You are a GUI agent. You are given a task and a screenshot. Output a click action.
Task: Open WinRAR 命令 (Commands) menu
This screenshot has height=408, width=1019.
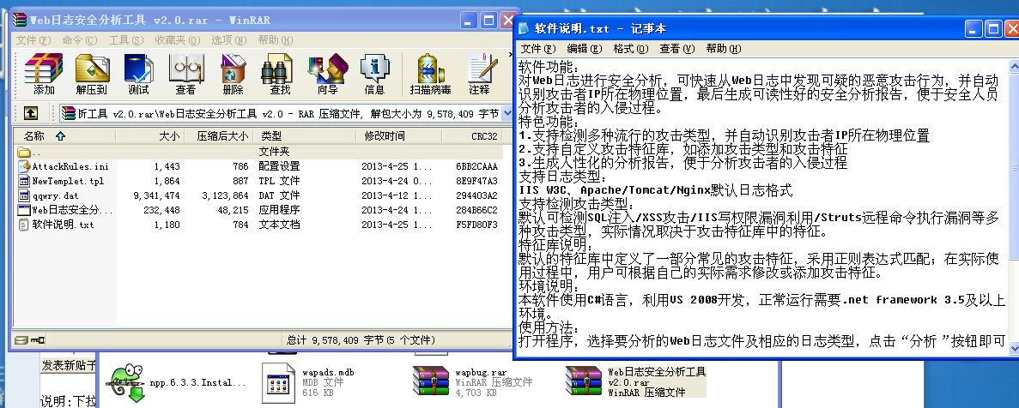click(79, 40)
